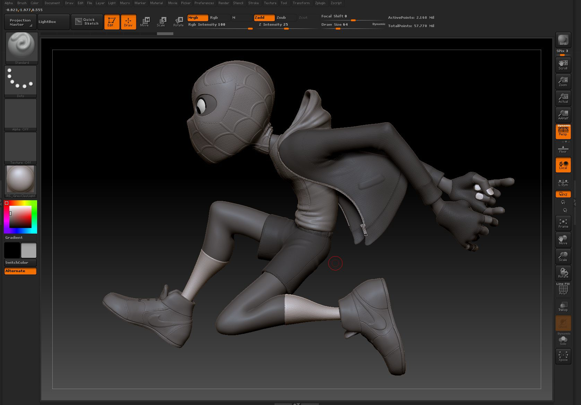Open the Tool menu
The width and height of the screenshot is (581, 405).
click(x=284, y=3)
